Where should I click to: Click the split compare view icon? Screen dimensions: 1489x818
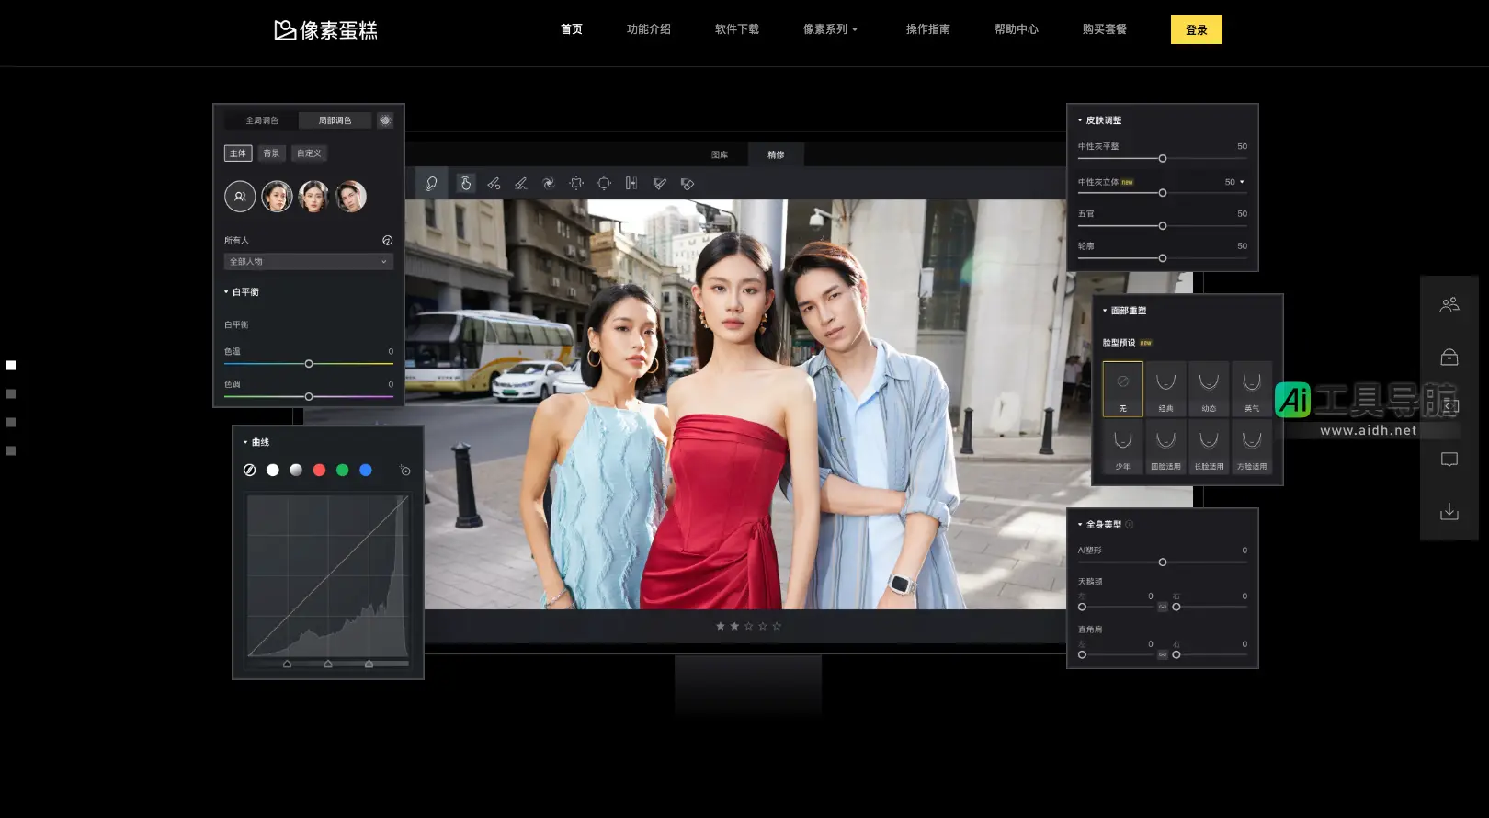coord(631,184)
